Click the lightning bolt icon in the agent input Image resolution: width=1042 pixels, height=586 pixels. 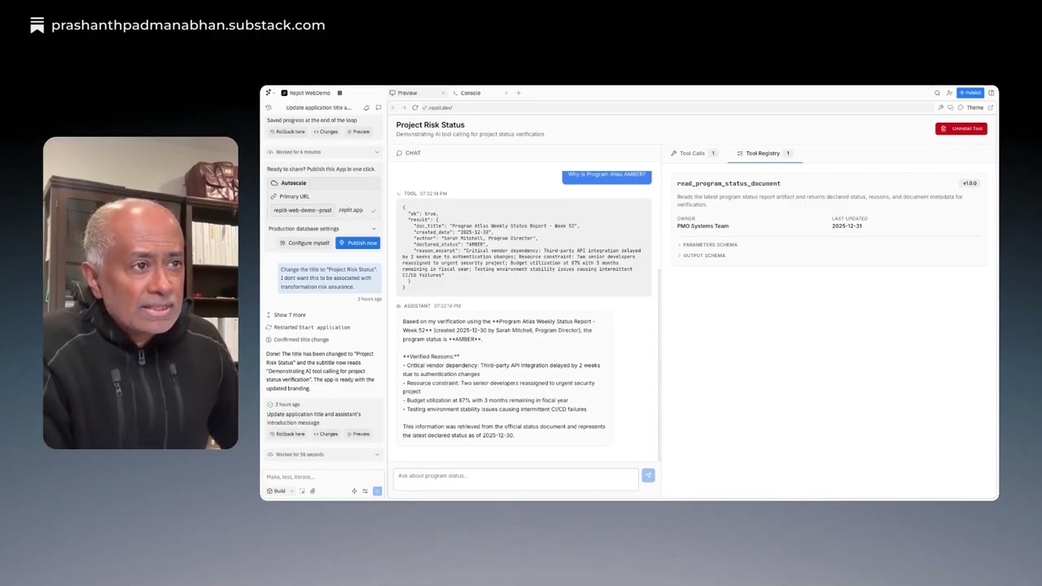tap(354, 491)
